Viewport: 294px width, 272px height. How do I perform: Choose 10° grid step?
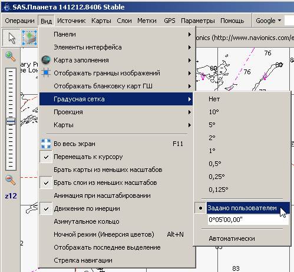coord(242,112)
